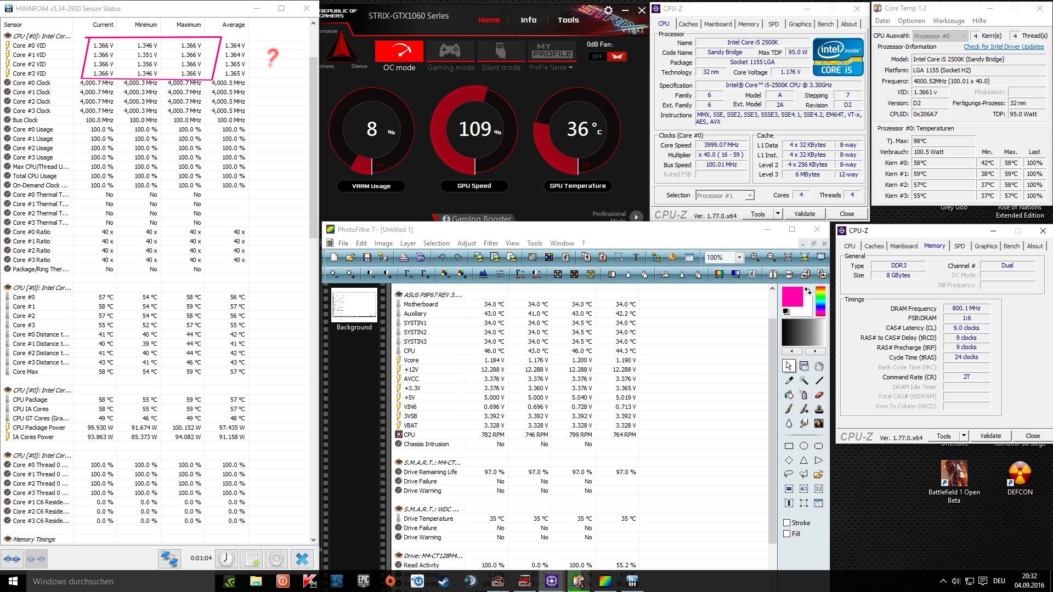Click the magenta foreground color swatch
The height and width of the screenshot is (592, 1053).
(792, 297)
